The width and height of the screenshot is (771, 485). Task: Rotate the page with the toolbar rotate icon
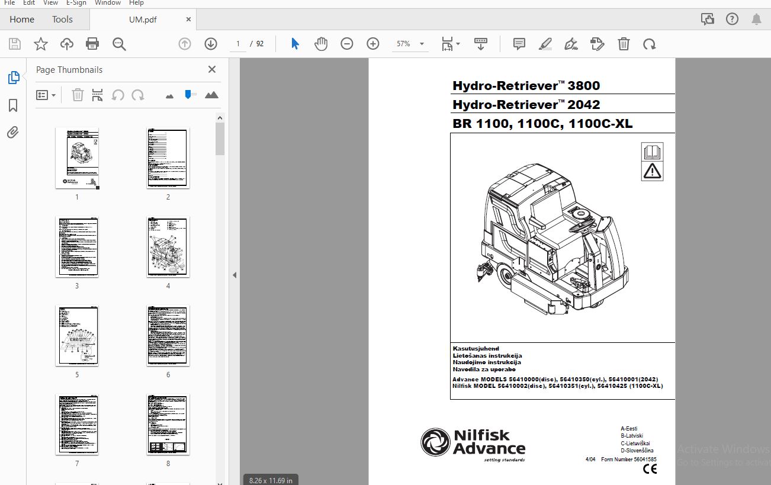point(650,44)
